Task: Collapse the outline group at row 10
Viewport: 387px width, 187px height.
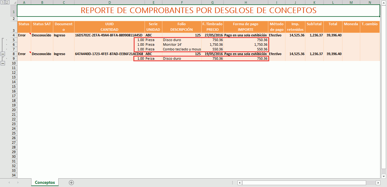Action: coord(3,63)
